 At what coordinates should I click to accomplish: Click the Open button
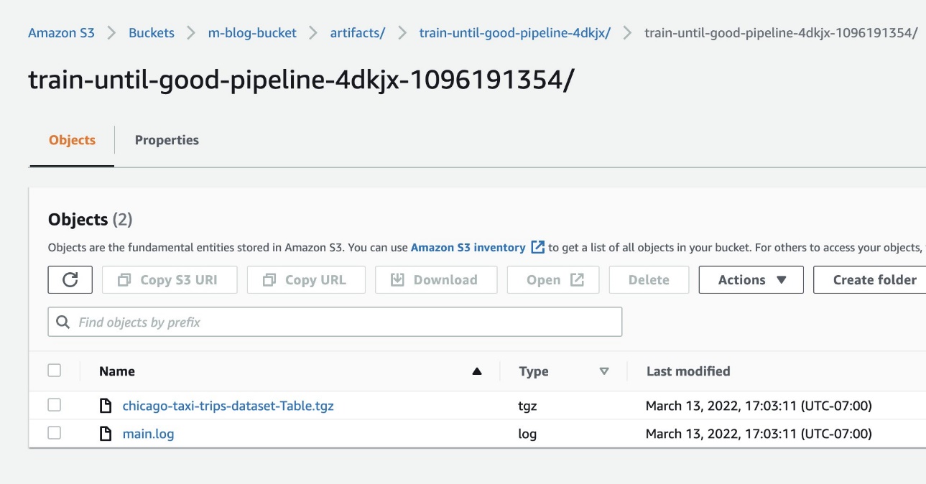[553, 280]
